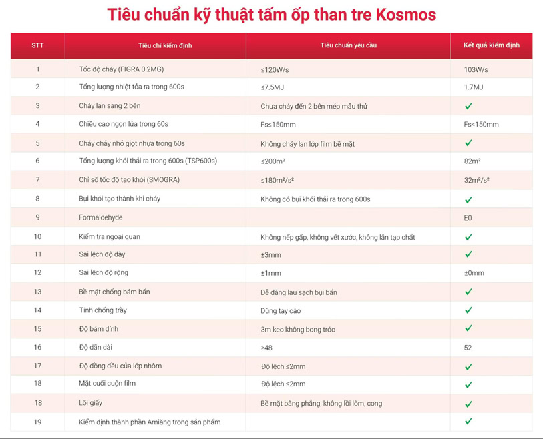This screenshot has height=439, width=543.
Task: Select the Bề mặt chống bám bẩn checkmark
Action: [468, 292]
